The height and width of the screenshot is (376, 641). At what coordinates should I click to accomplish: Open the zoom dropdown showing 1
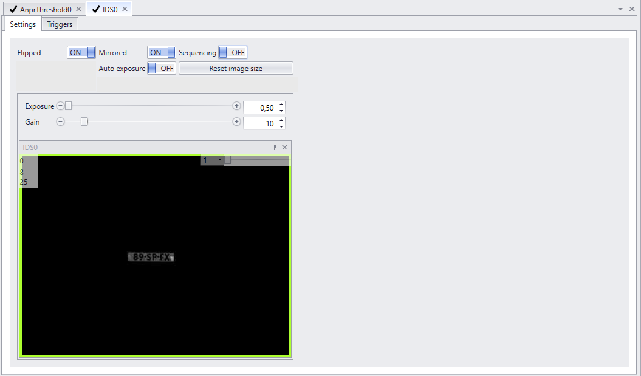(x=212, y=160)
